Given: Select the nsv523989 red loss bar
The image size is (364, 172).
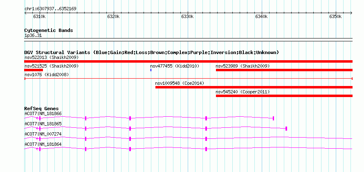Looking at the screenshot, I should pos(284,70).
